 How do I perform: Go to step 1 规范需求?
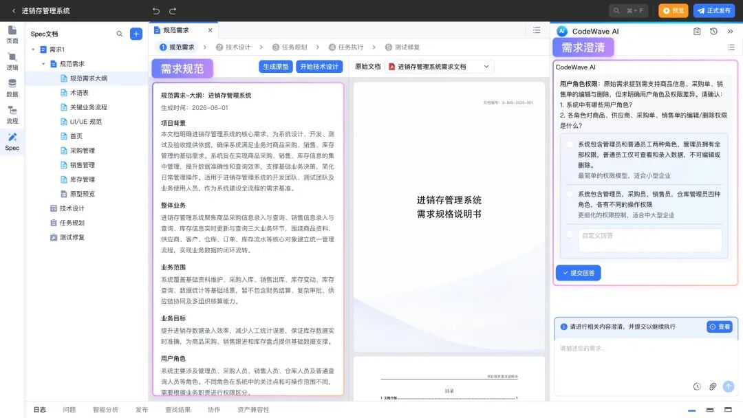(177, 47)
